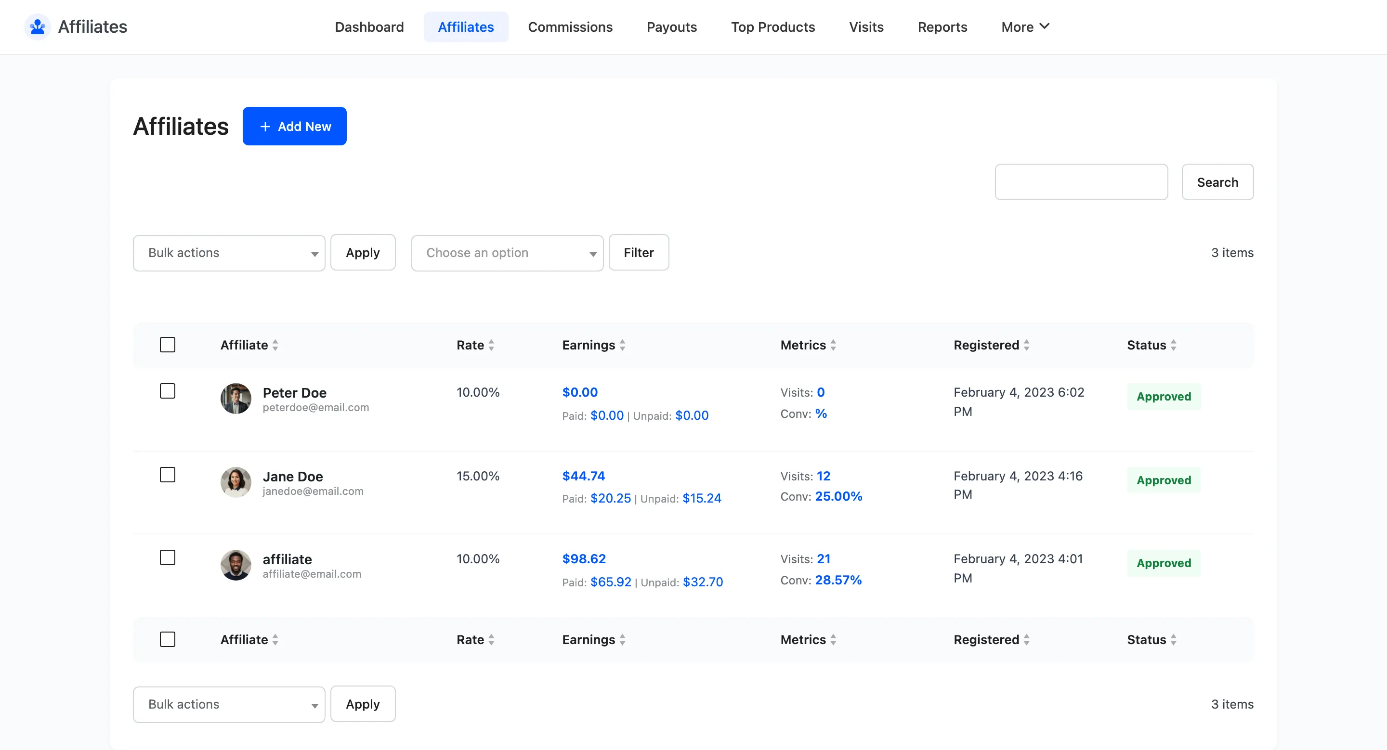Click the top Apply button
This screenshot has height=750, width=1387.
(x=363, y=252)
